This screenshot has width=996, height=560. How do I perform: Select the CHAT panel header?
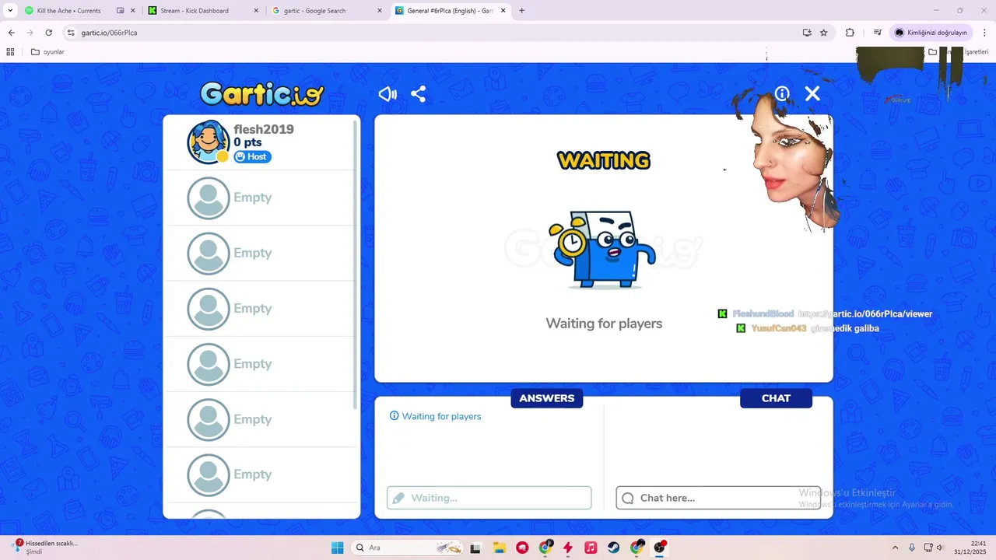point(776,398)
